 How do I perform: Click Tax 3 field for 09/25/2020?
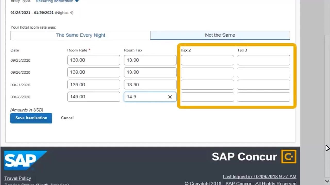click(263, 60)
